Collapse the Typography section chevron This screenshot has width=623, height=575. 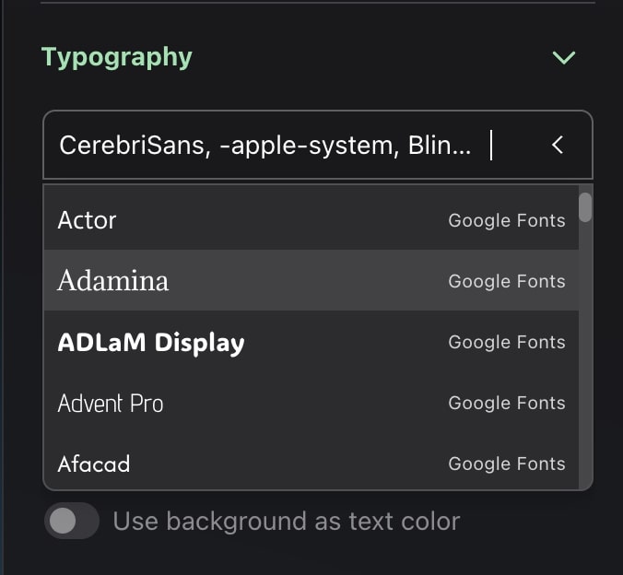tap(563, 58)
